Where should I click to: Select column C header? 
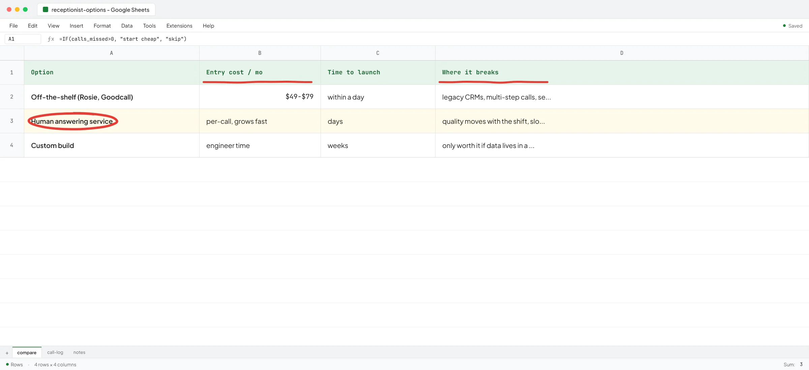[x=378, y=53]
